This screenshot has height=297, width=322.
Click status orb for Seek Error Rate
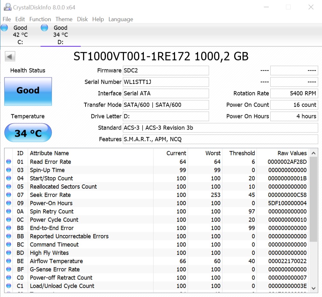pos(9,195)
